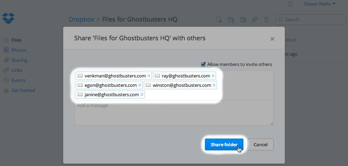Click the dialog title text

click(x=140, y=38)
